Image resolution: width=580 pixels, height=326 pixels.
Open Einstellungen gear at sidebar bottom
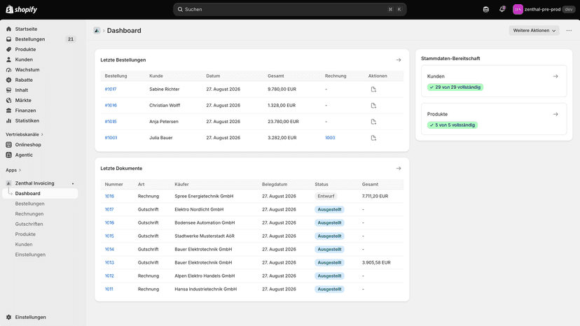click(9, 317)
